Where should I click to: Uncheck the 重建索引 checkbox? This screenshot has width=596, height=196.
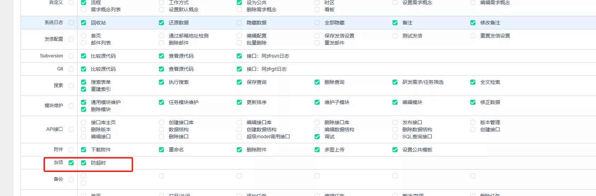(x=84, y=89)
